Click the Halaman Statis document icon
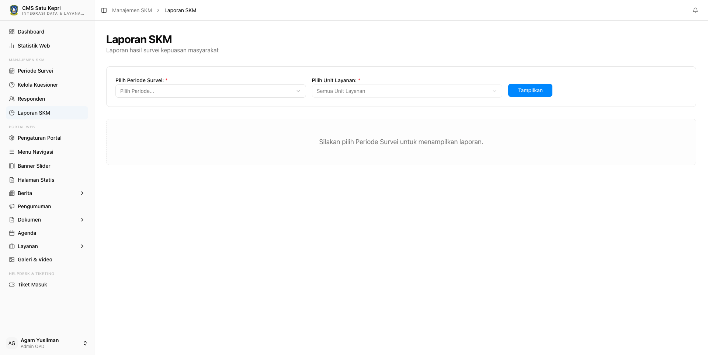 tap(12, 180)
